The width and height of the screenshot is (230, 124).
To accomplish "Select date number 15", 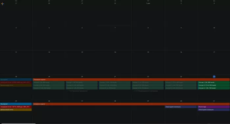I will tap(148, 52).
